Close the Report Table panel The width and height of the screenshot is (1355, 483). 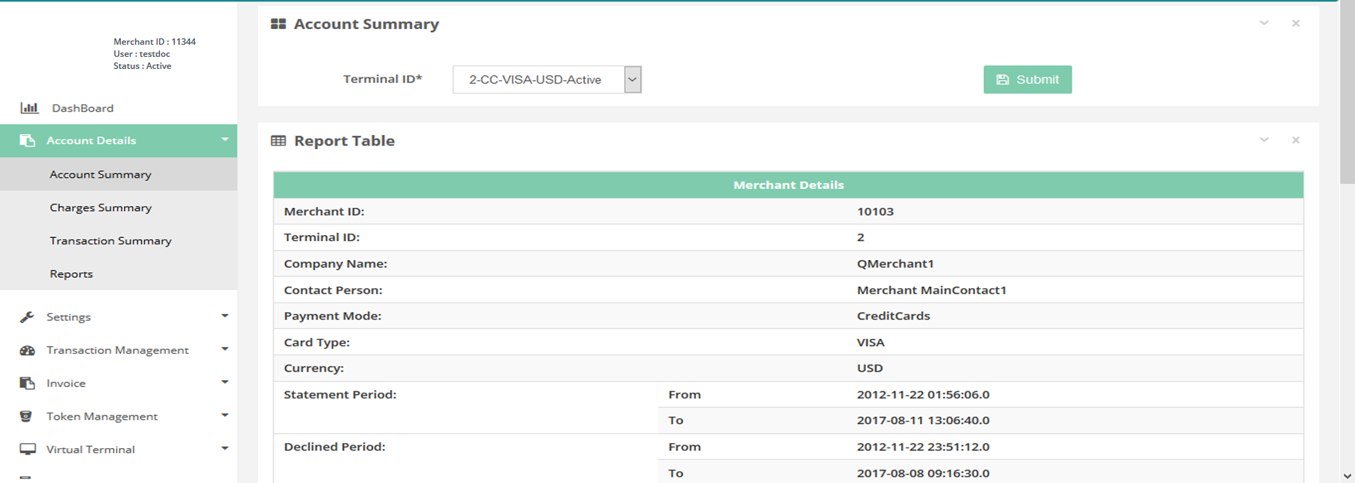1296,140
